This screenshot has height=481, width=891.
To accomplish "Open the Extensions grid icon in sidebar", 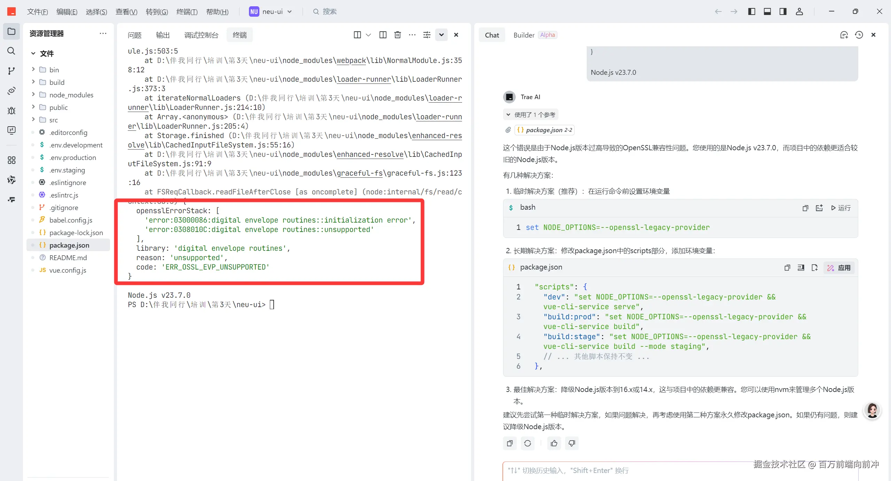I will point(11,160).
